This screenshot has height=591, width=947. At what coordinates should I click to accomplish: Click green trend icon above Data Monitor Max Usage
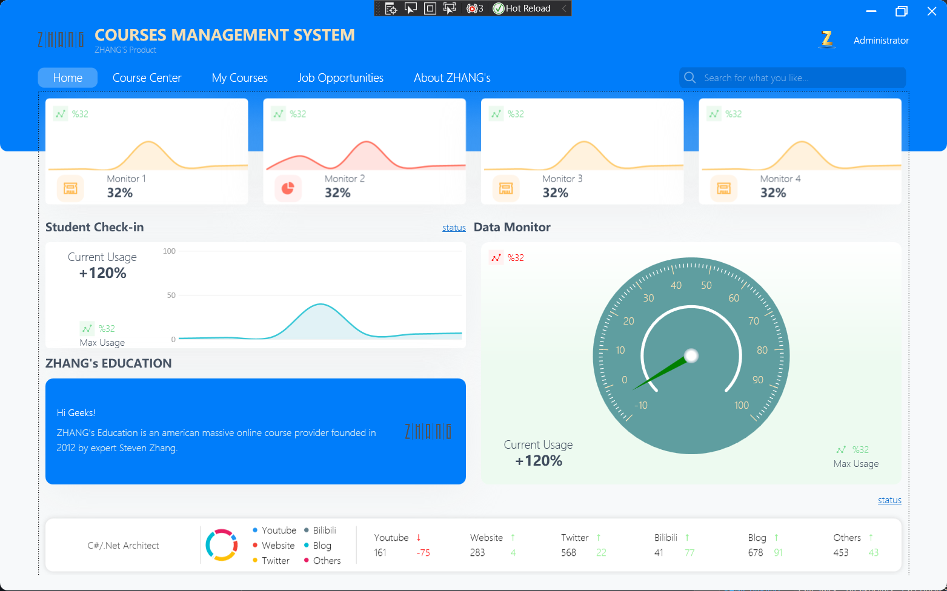(x=841, y=449)
